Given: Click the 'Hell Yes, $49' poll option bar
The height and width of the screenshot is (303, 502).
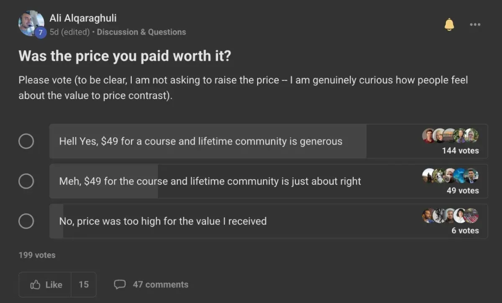Looking at the screenshot, I should (x=269, y=141).
